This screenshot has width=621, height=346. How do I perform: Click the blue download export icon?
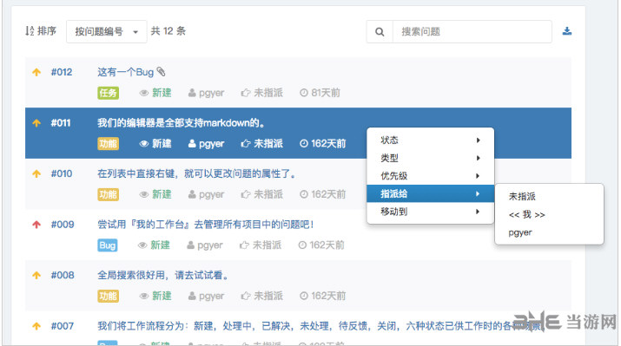pyautogui.click(x=567, y=31)
